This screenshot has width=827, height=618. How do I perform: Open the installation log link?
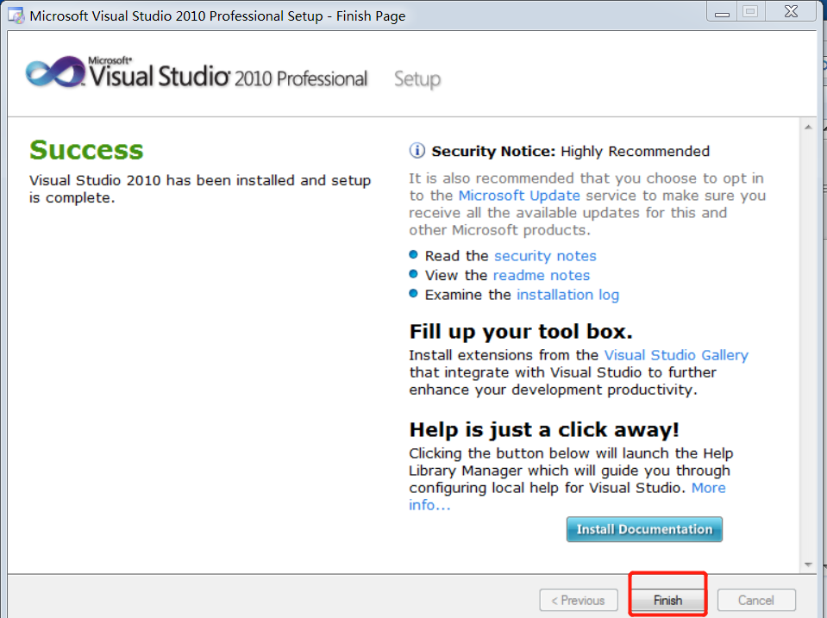[567, 295]
